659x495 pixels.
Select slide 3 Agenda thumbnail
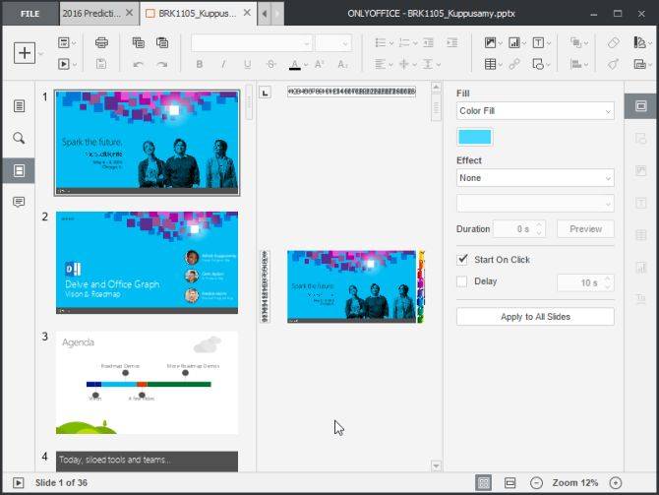click(147, 383)
